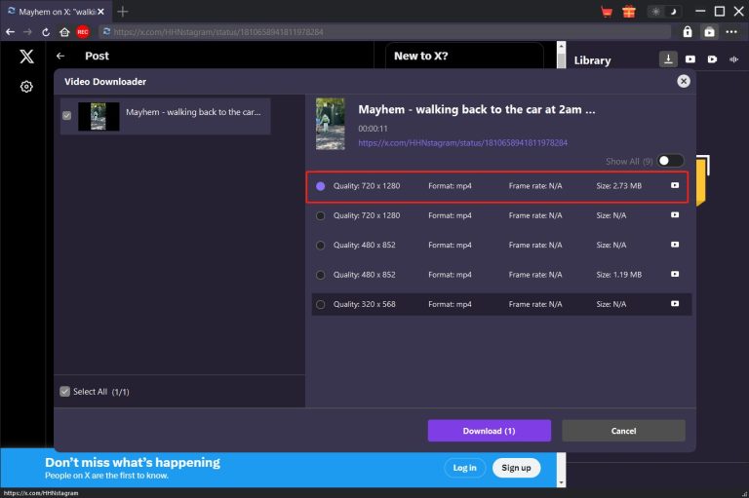Open the x.com video status link

pyautogui.click(x=463, y=142)
